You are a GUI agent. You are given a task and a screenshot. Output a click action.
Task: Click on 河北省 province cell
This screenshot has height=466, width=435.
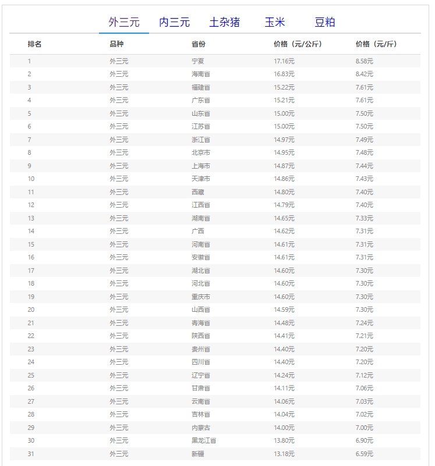[201, 283]
